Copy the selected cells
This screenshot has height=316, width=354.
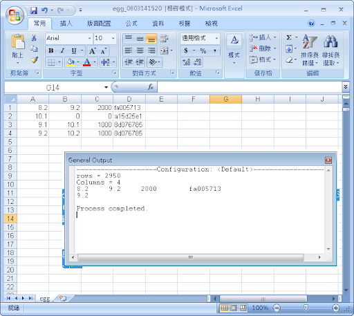(34, 48)
